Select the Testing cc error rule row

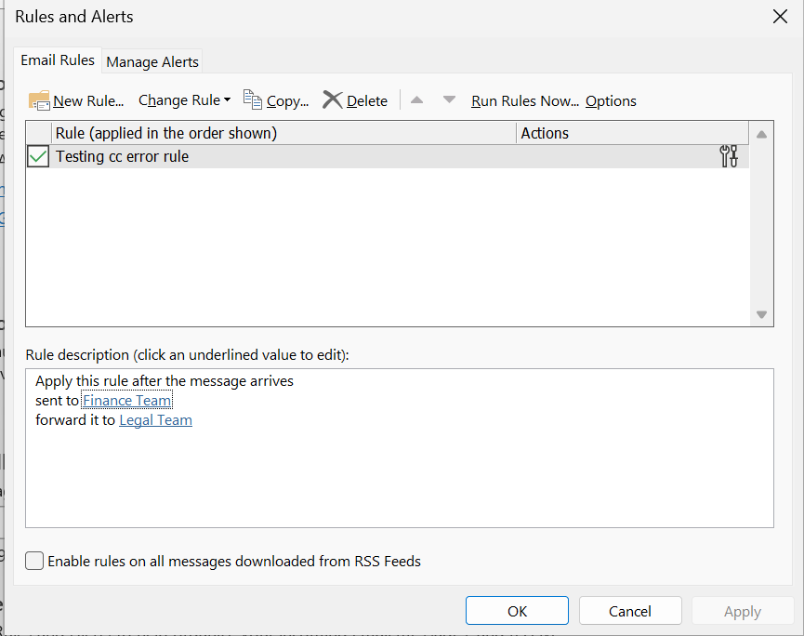tap(388, 156)
